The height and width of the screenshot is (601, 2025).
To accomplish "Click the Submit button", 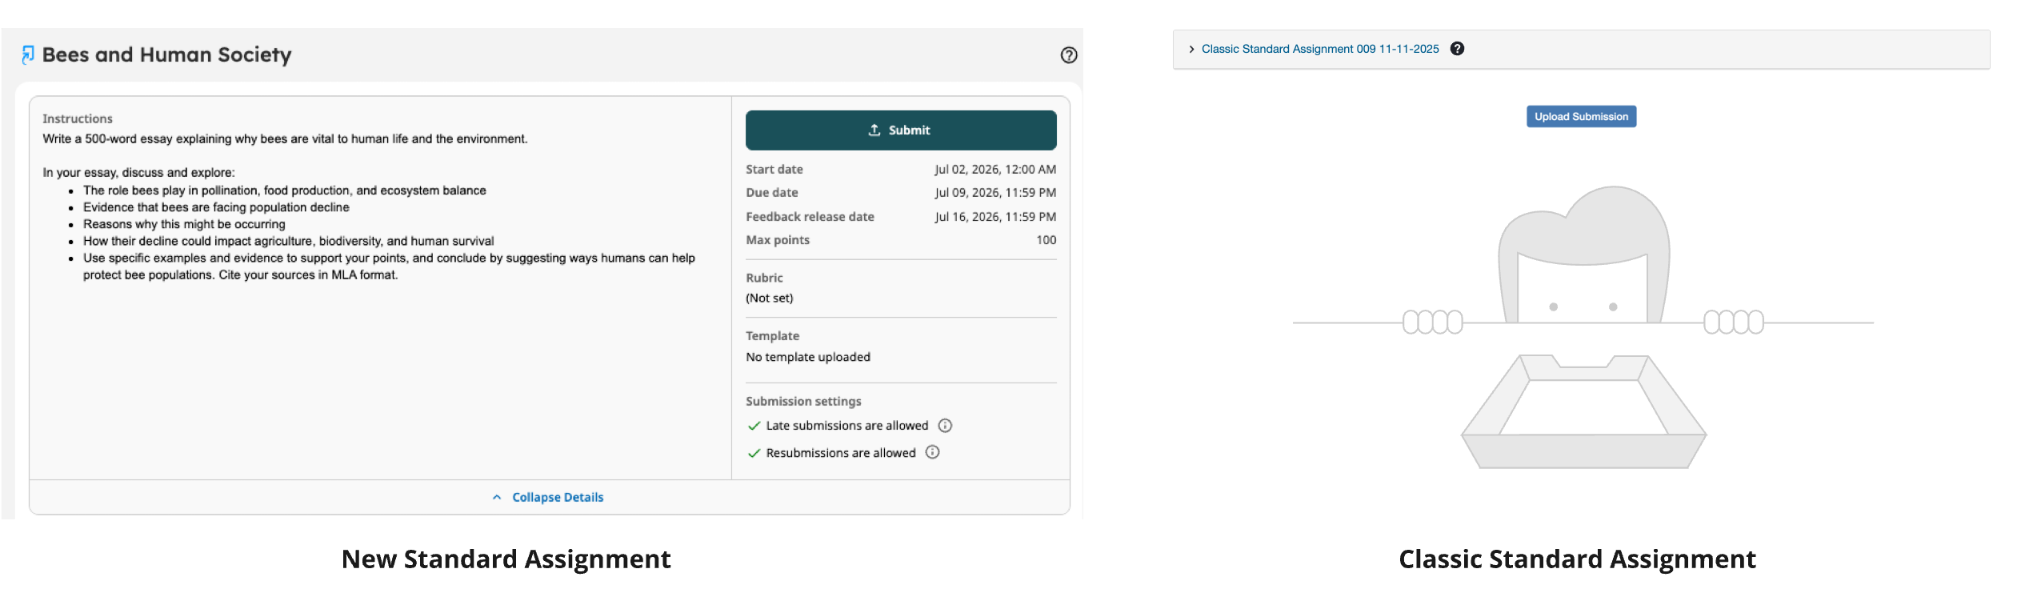I will (x=901, y=130).
